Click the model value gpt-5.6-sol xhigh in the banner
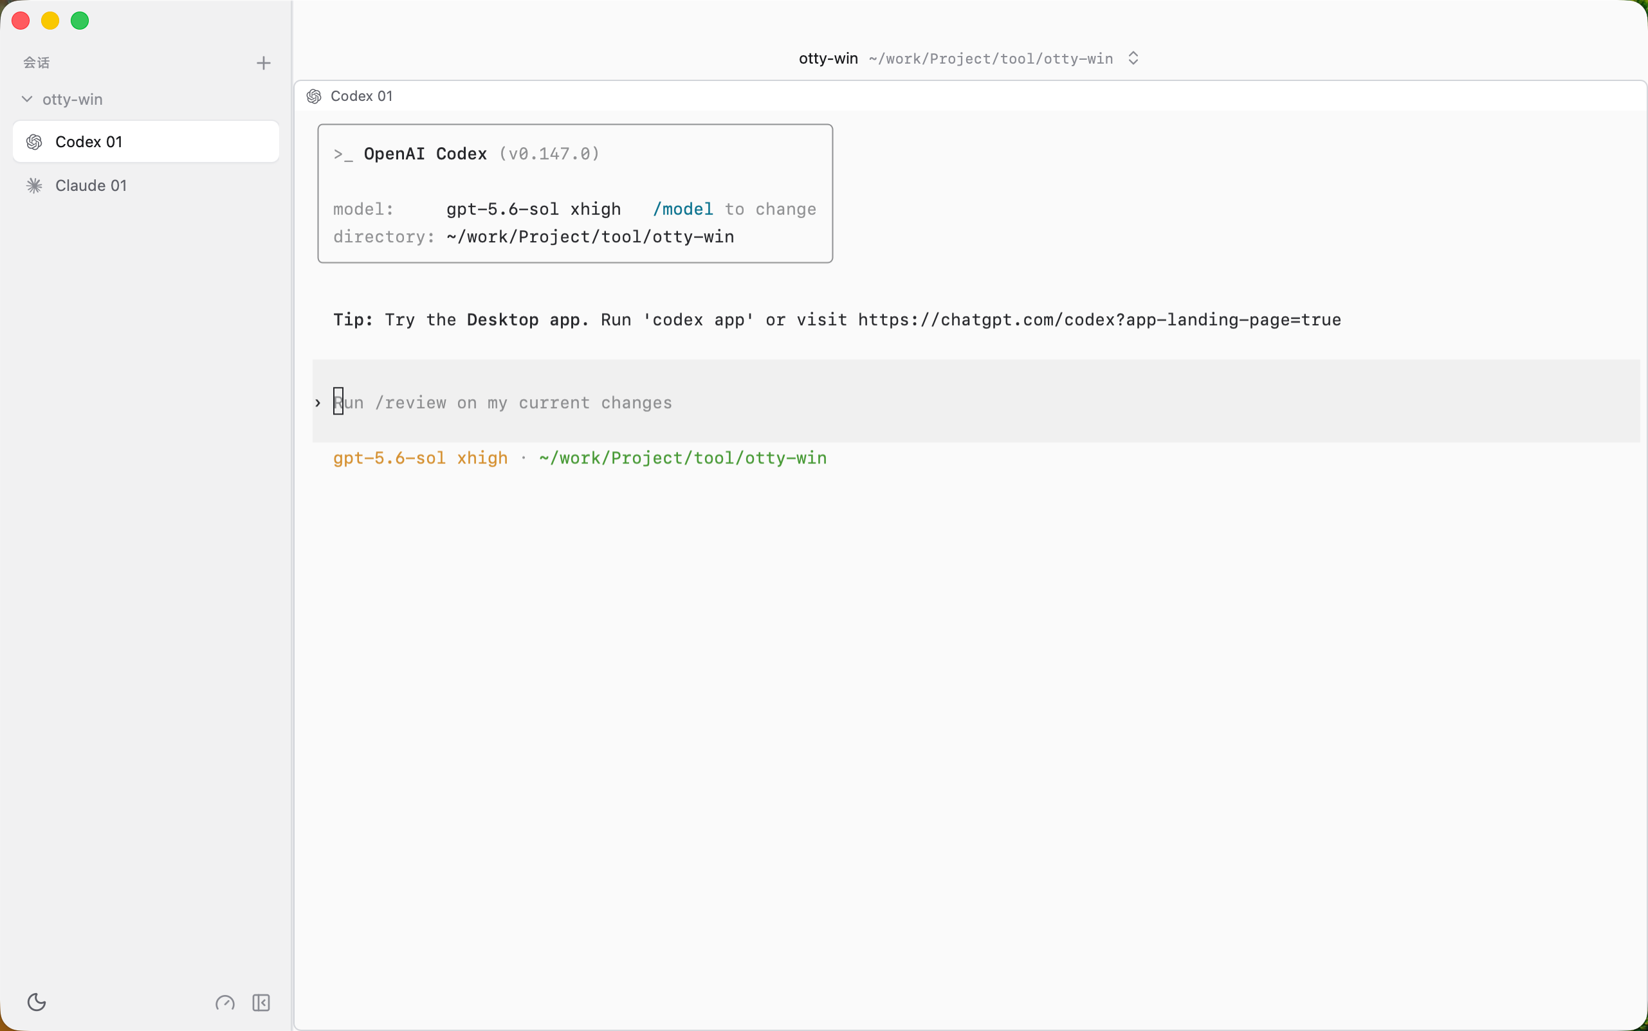The height and width of the screenshot is (1031, 1648). (534, 210)
